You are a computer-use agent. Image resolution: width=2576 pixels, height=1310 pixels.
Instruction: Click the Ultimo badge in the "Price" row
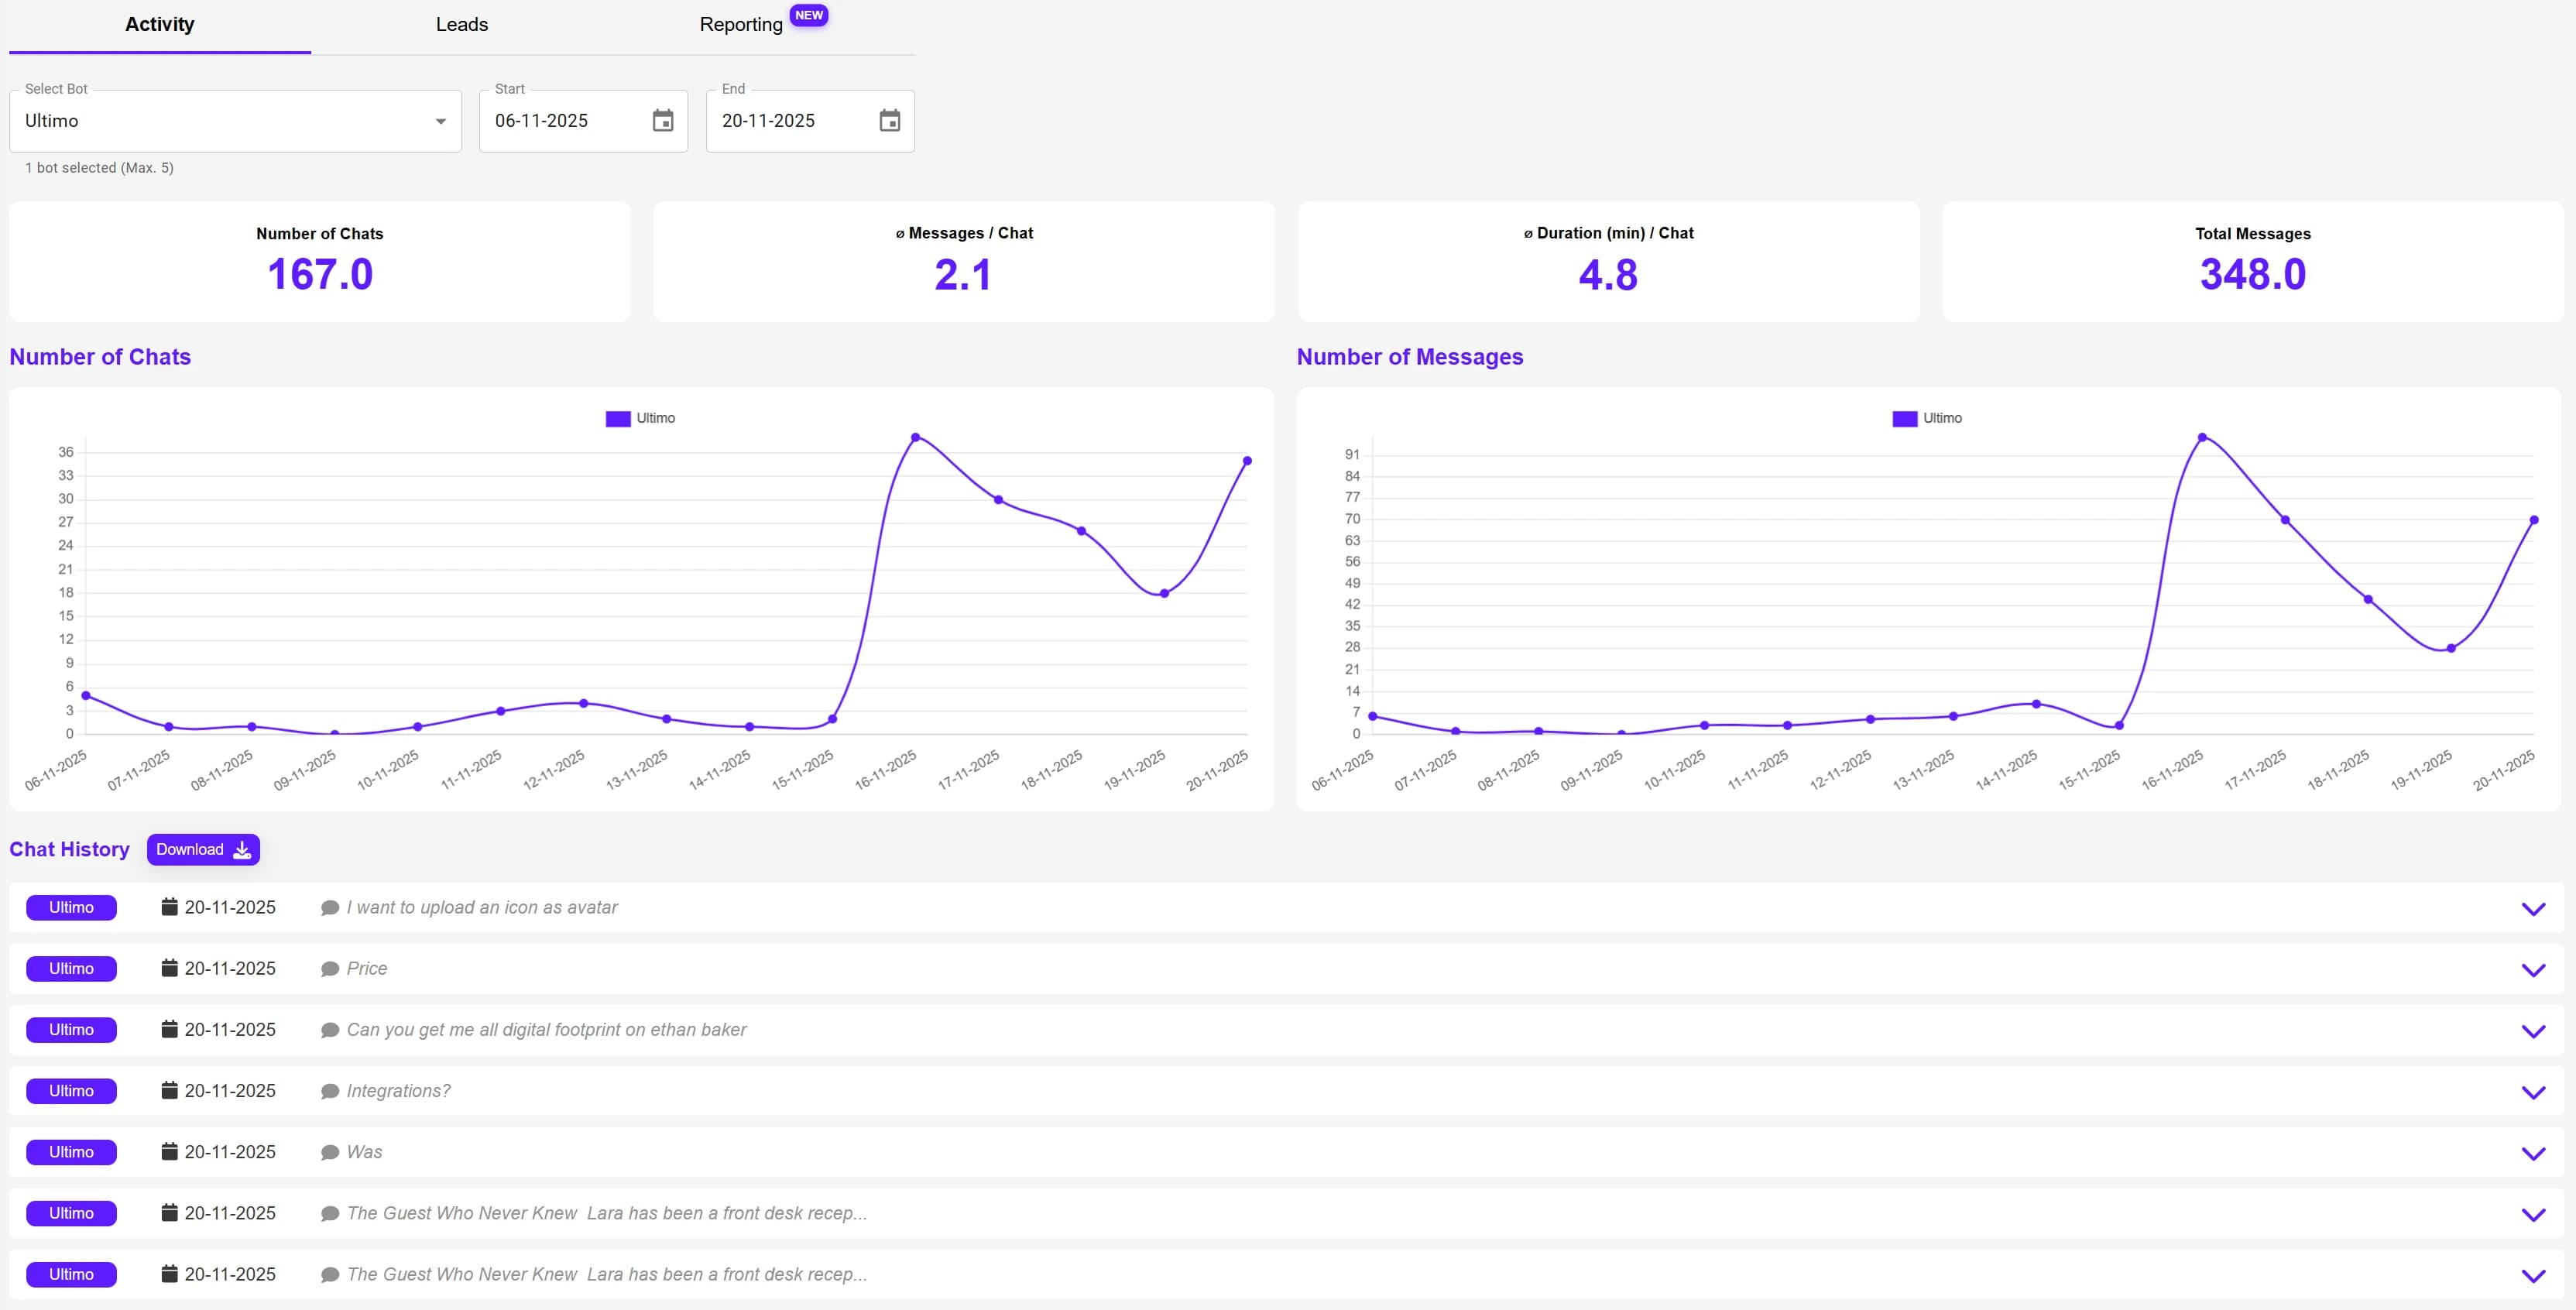[x=71, y=968]
